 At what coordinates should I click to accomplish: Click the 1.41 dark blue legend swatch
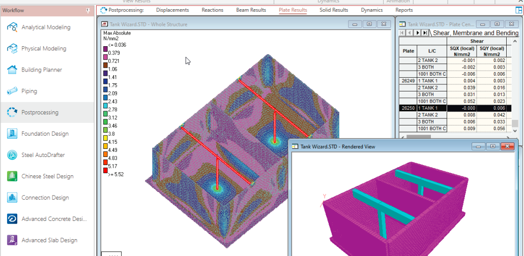[x=105, y=73]
